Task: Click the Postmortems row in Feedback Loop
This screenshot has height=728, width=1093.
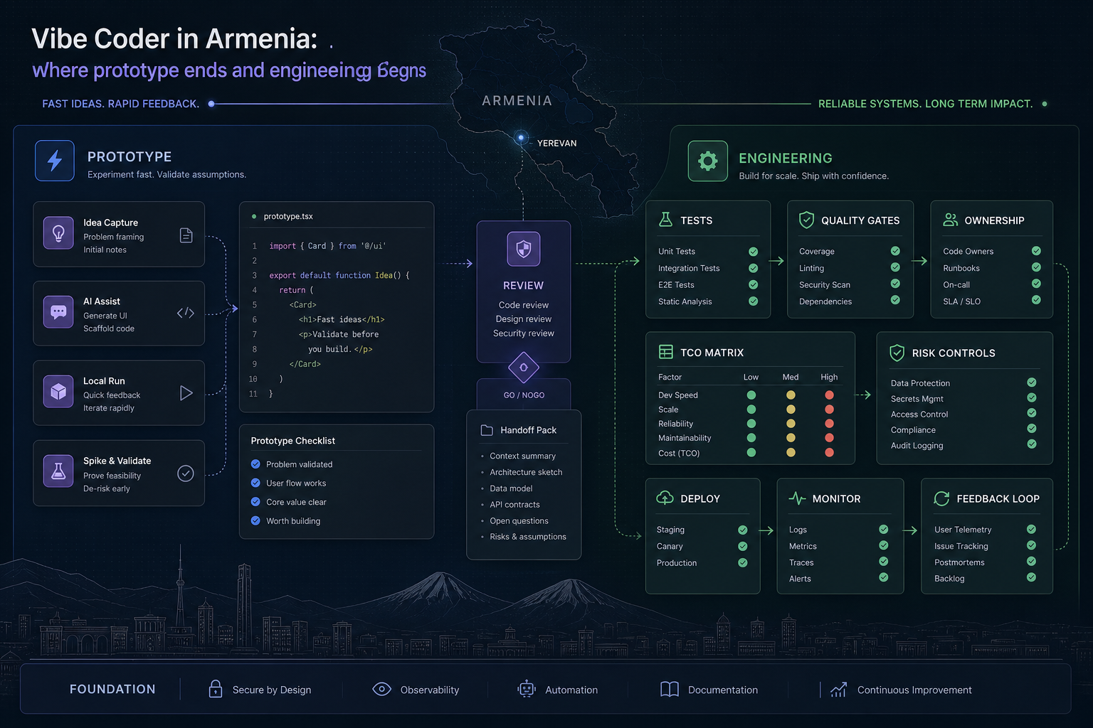Action: click(985, 562)
